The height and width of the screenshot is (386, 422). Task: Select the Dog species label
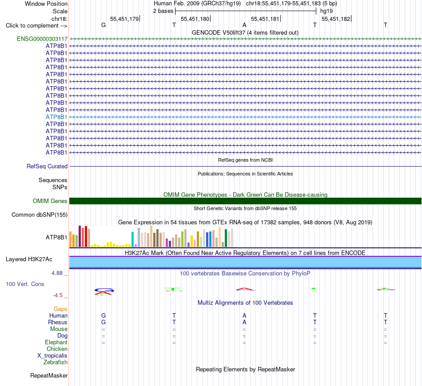[62, 336]
